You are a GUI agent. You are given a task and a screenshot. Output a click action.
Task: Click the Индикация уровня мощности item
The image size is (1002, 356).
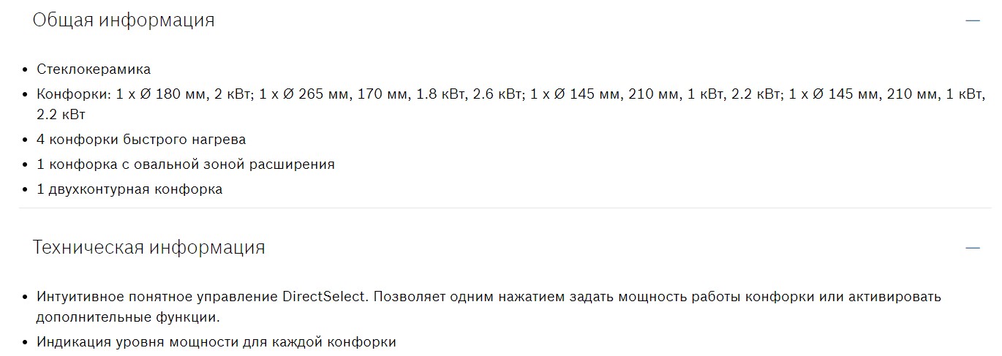(x=216, y=342)
